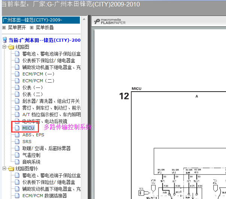Click the computer icon beside 当前
The height and width of the screenshot is (199, 226).
coord(5,40)
